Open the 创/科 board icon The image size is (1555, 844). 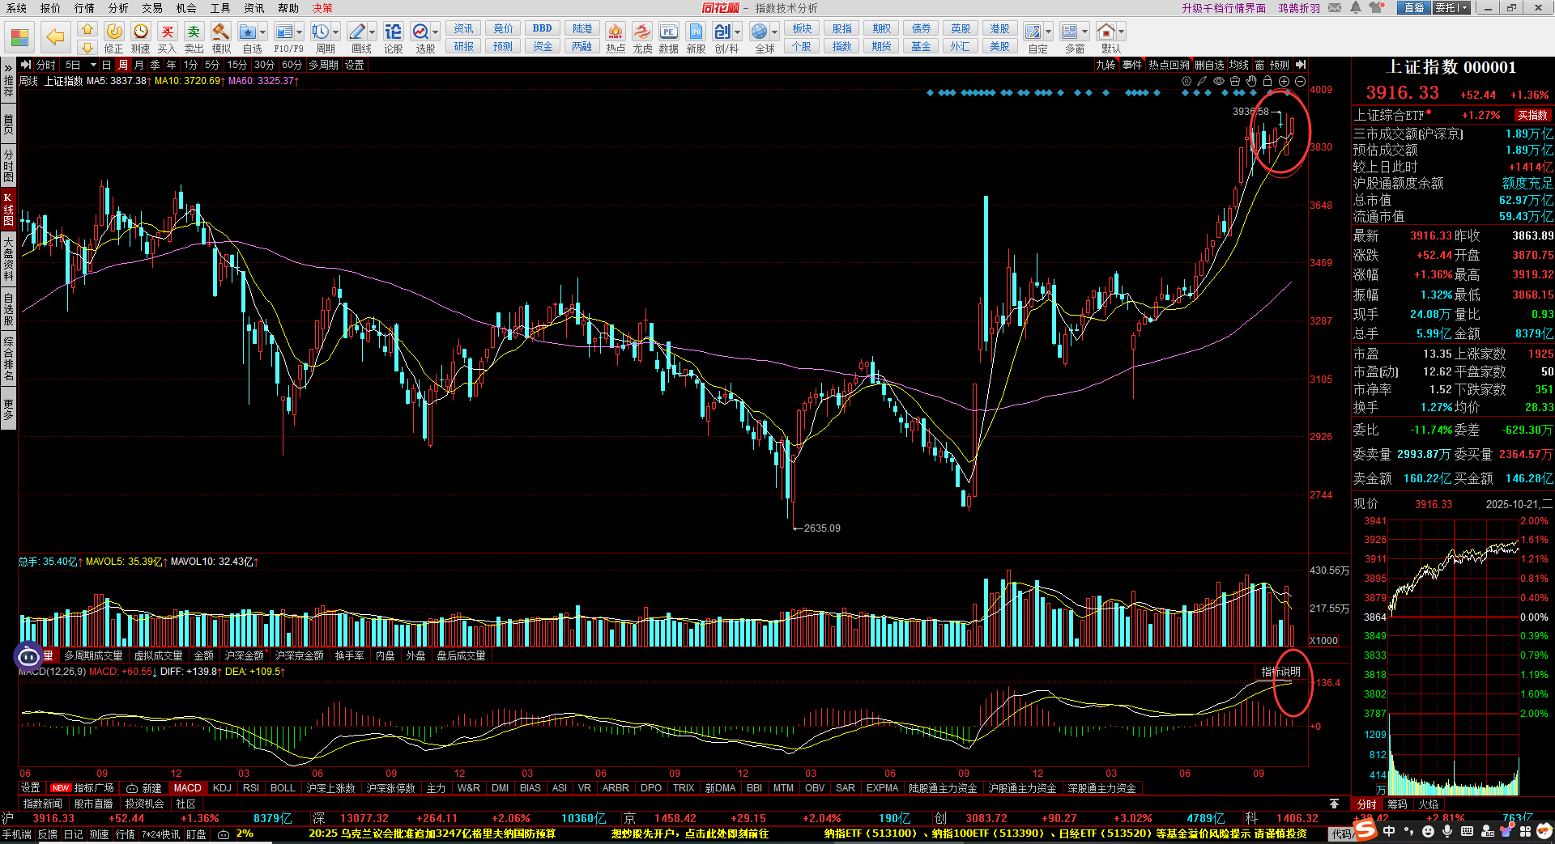tap(722, 32)
